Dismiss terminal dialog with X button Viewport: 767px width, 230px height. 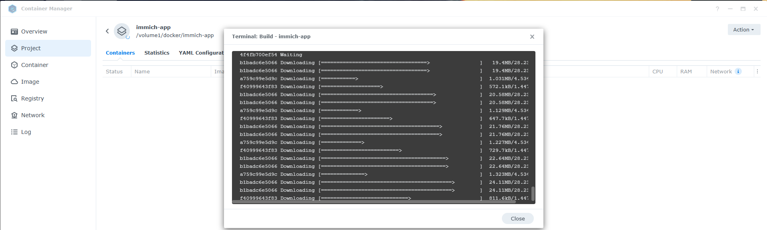point(532,37)
